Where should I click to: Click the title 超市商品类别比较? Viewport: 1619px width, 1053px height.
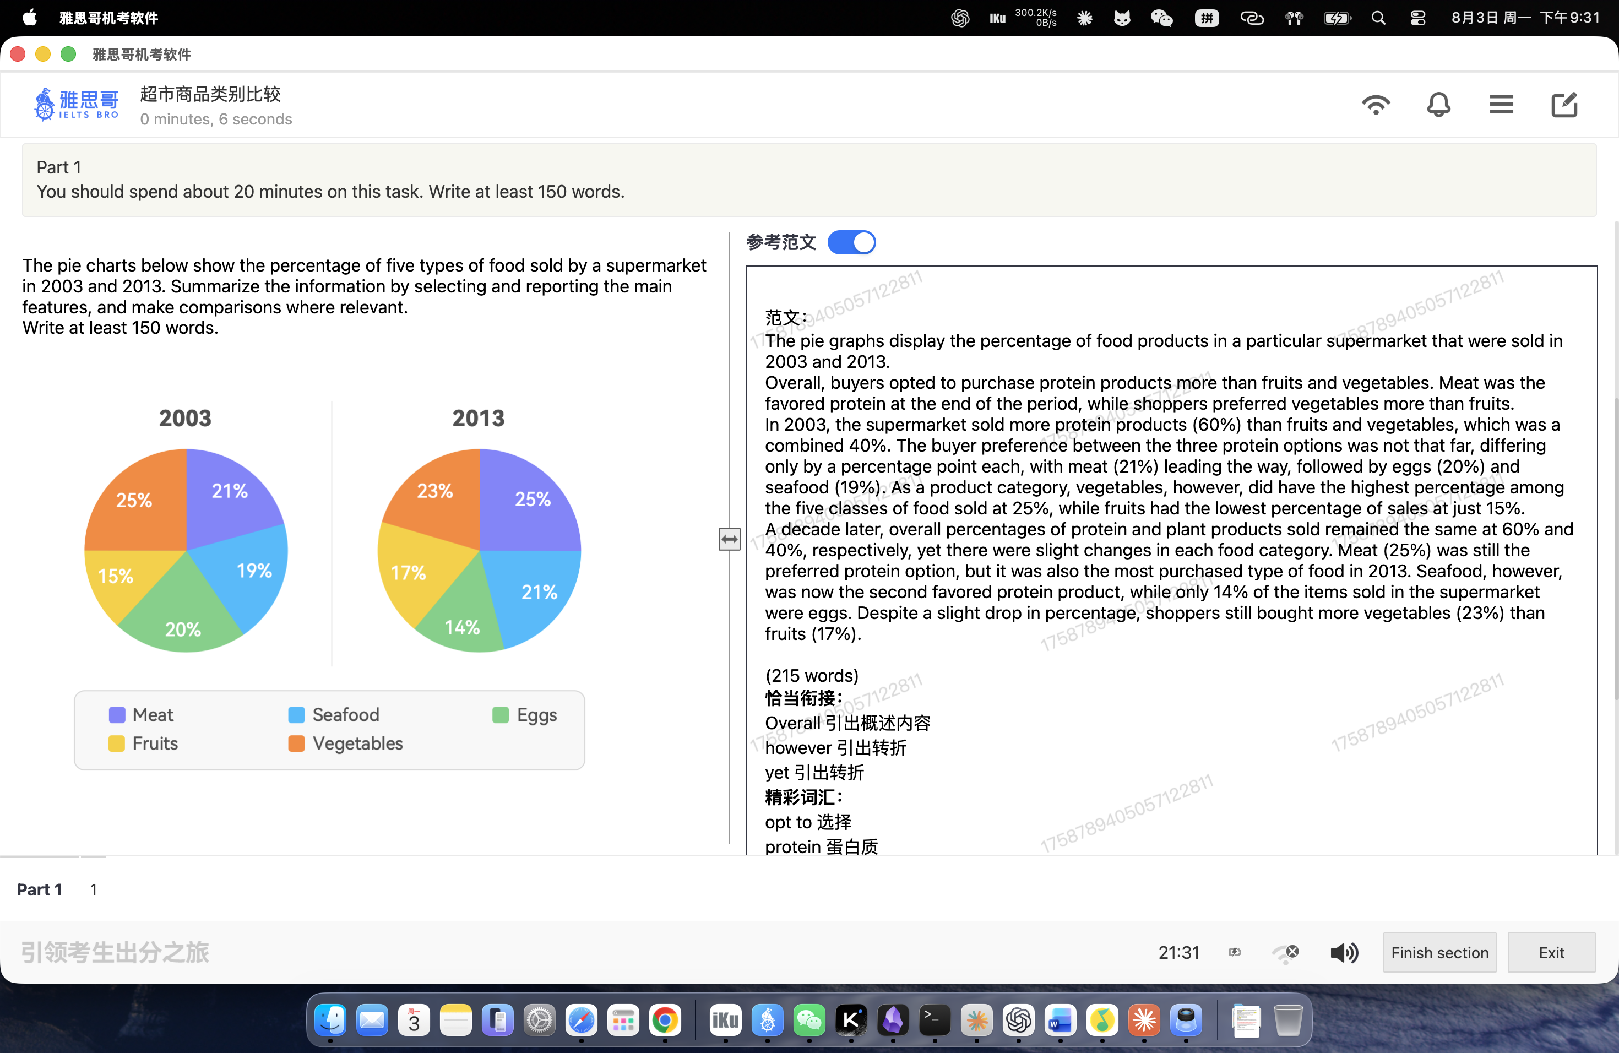[210, 94]
